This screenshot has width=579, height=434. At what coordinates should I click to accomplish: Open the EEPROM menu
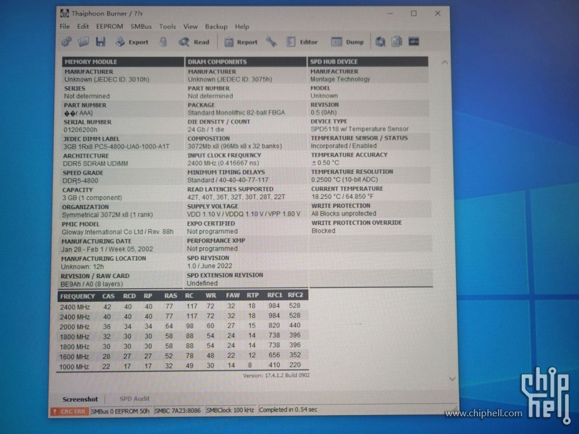(x=109, y=27)
